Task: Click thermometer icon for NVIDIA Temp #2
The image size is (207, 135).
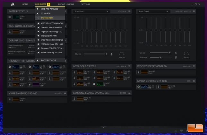Action: (159, 87)
